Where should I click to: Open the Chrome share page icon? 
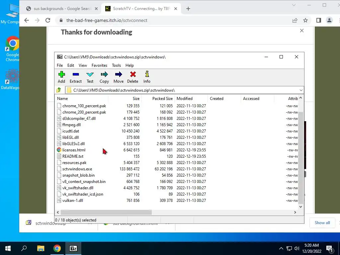[295, 20]
